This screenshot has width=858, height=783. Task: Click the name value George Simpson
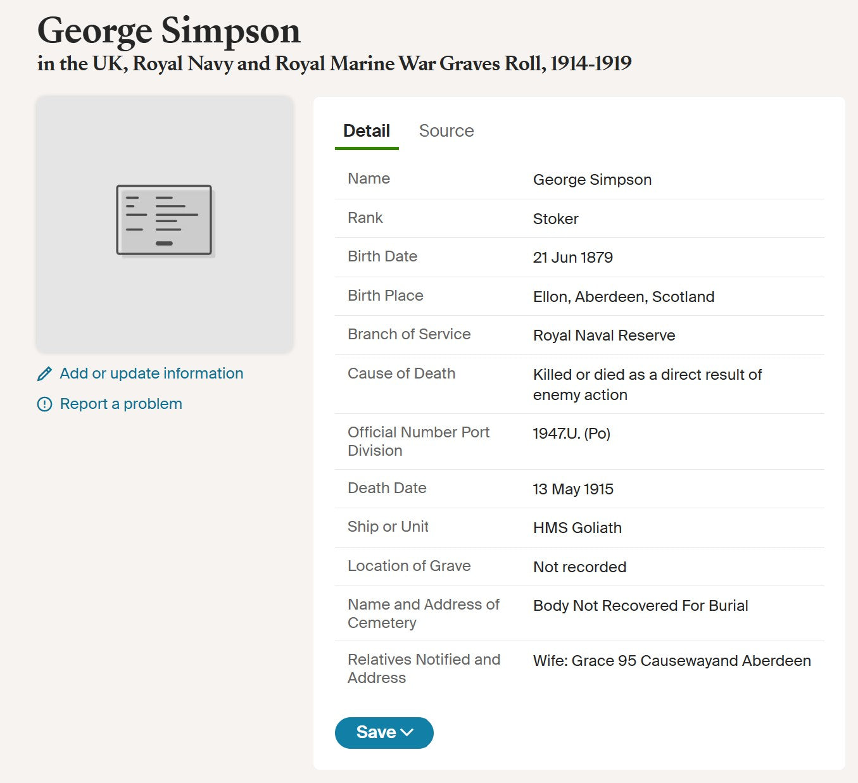click(592, 180)
